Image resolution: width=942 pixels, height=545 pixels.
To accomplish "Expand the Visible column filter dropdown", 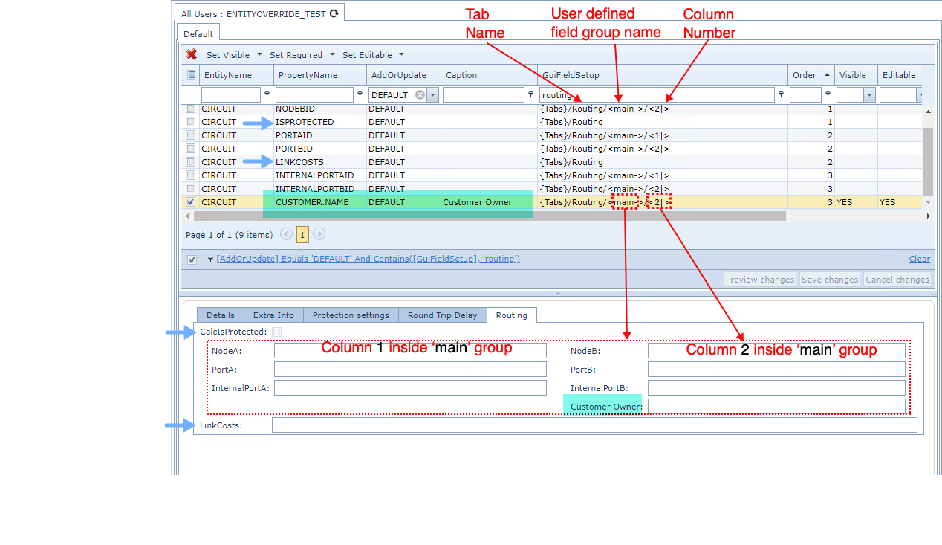I will point(869,95).
